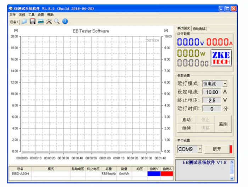Click the 启动 start button
248x187 pixels.
pos(186,120)
